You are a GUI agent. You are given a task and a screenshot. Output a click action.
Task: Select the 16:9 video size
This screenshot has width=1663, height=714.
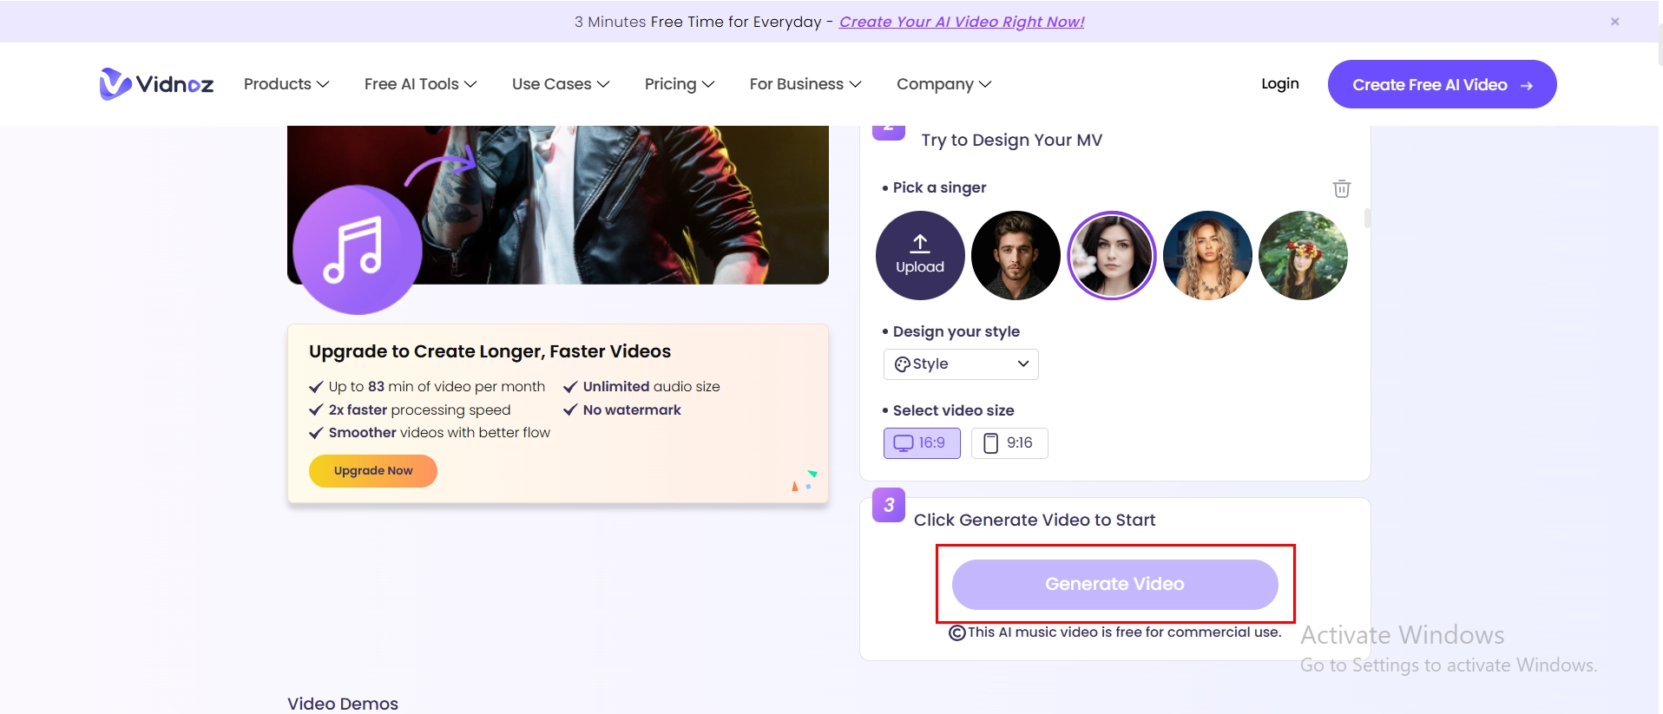922,443
